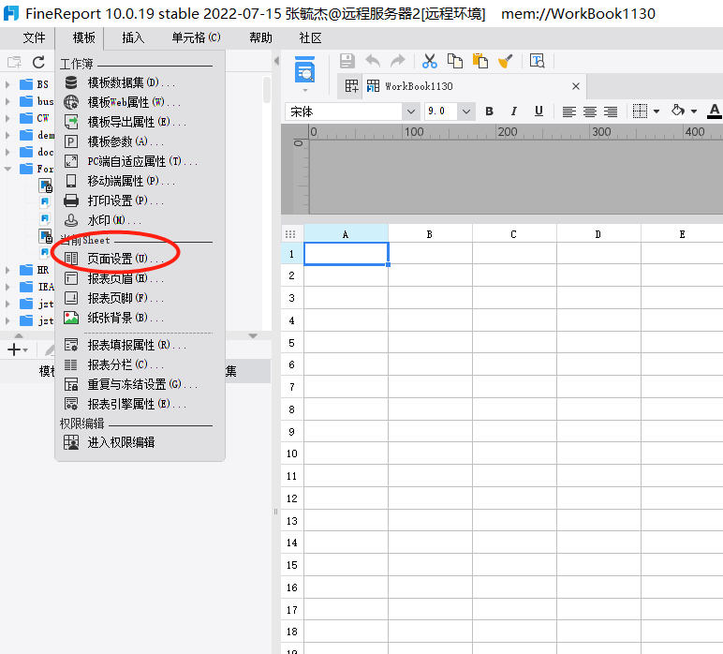Expand the CW folder
This screenshot has height=654, width=723.
pyautogui.click(x=7, y=119)
